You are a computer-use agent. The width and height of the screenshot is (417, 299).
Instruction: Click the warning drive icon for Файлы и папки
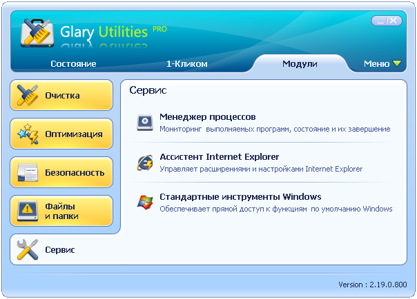pos(28,211)
